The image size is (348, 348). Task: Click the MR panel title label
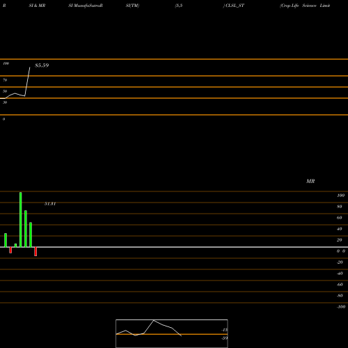coord(310,181)
